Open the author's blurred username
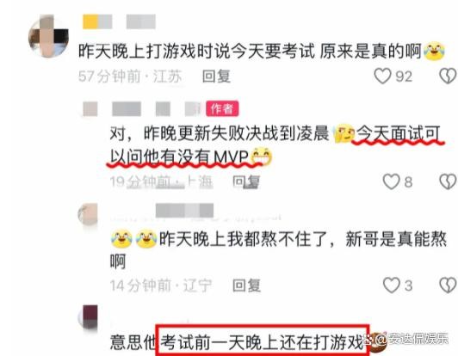 coord(143,109)
